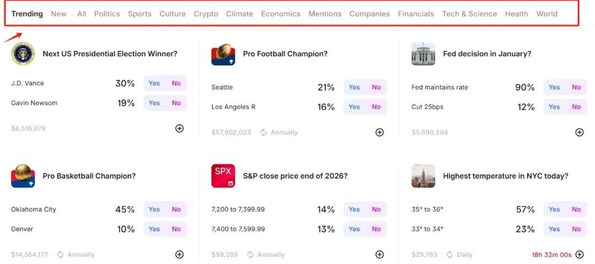Image resolution: width=595 pixels, height=264 pixels.
Task: Click the NYC skyline thumbnail image
Action: tap(423, 176)
